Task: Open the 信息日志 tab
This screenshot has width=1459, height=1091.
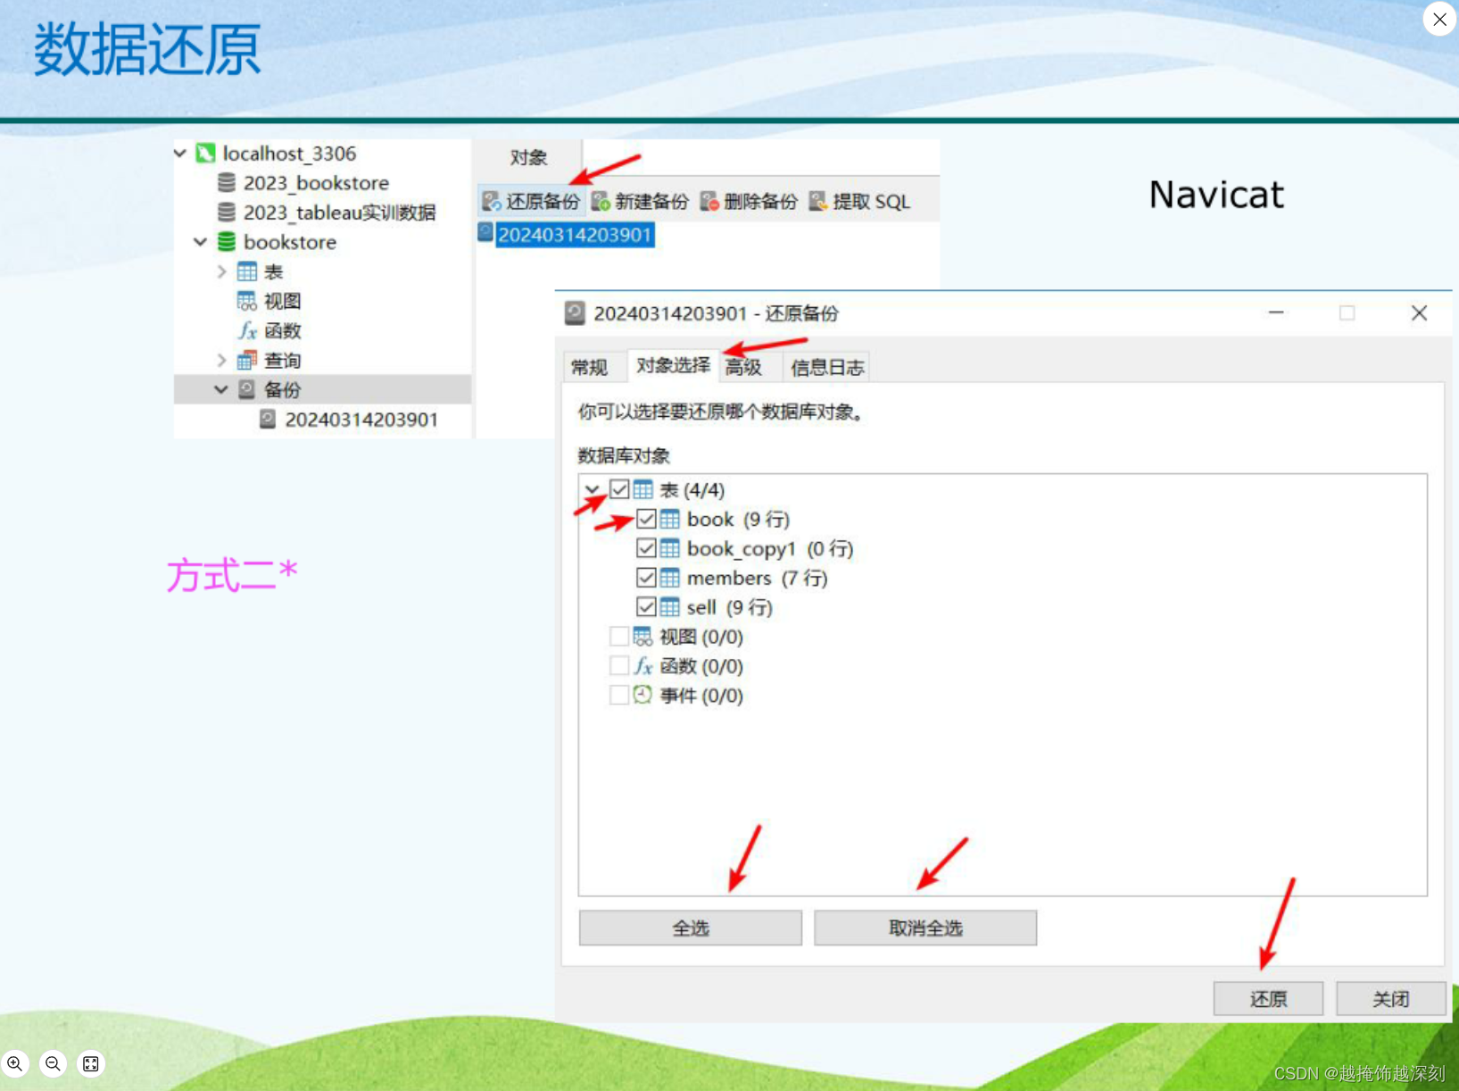Action: pyautogui.click(x=827, y=367)
